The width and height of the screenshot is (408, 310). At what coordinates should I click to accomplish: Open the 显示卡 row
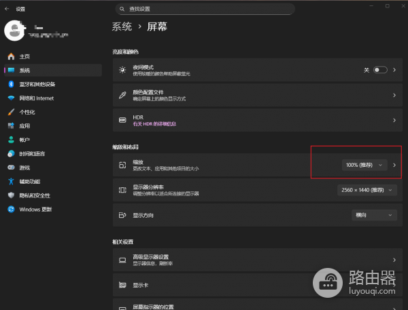click(258, 285)
